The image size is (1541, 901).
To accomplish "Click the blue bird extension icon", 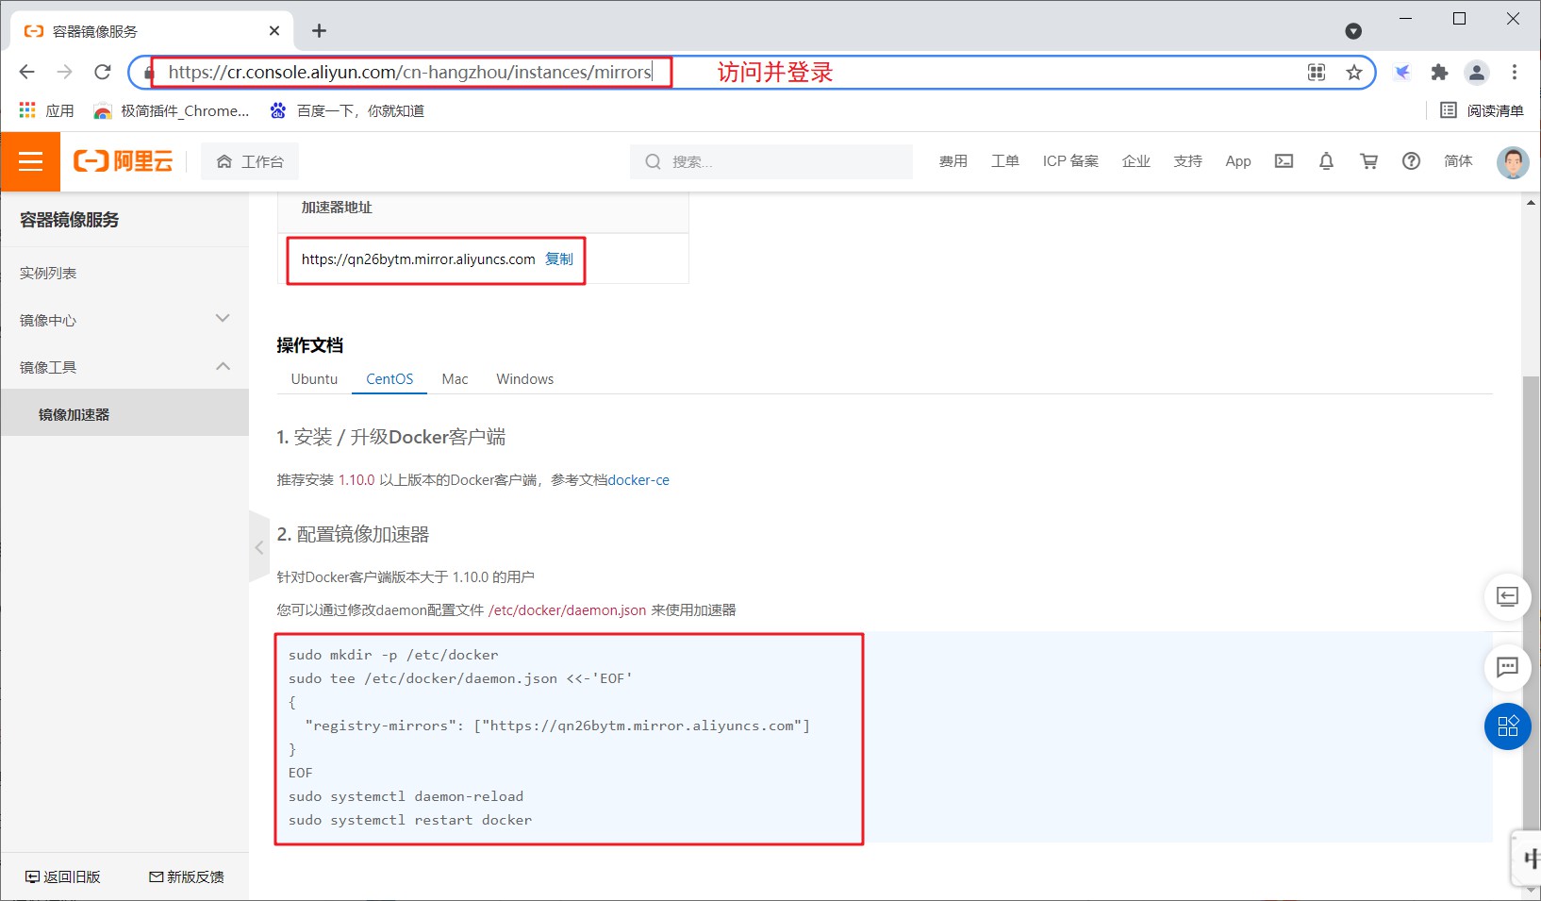I will point(1402,73).
